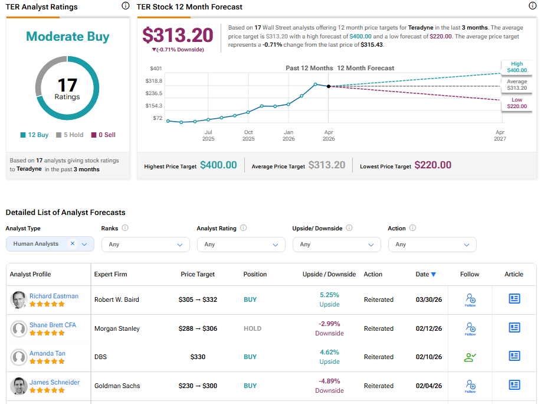This screenshot has width=541, height=404.
Task: Open Richard Eastman's analyst profile link
Action: pos(54,296)
